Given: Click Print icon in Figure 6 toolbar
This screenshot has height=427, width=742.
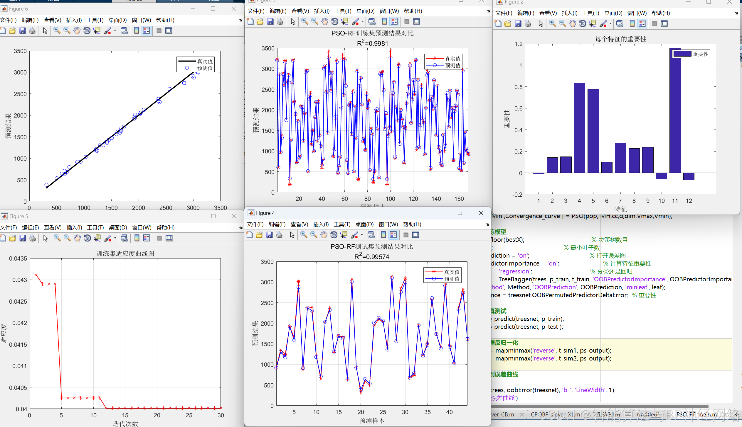Looking at the screenshot, I should click(x=32, y=30).
